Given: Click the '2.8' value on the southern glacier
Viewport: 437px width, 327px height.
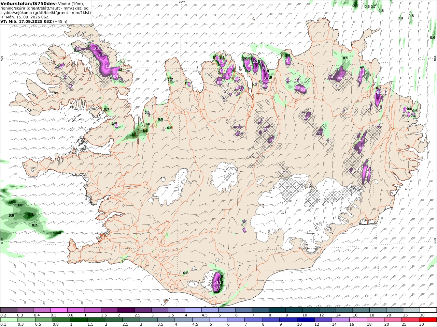Looking at the screenshot, I should click(219, 282).
